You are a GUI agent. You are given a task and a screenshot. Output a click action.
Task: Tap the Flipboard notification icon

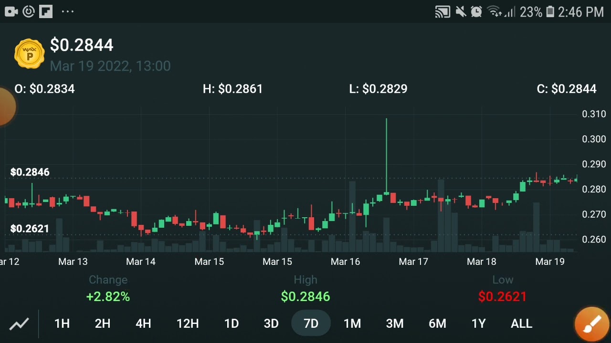[x=46, y=11]
